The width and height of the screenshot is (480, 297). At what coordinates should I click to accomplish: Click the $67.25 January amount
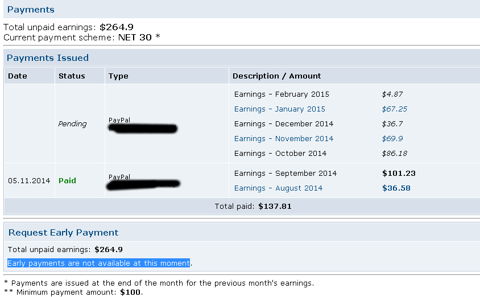(x=394, y=109)
